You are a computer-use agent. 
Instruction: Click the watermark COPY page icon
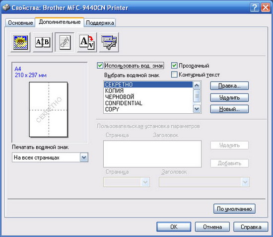tap(65, 42)
